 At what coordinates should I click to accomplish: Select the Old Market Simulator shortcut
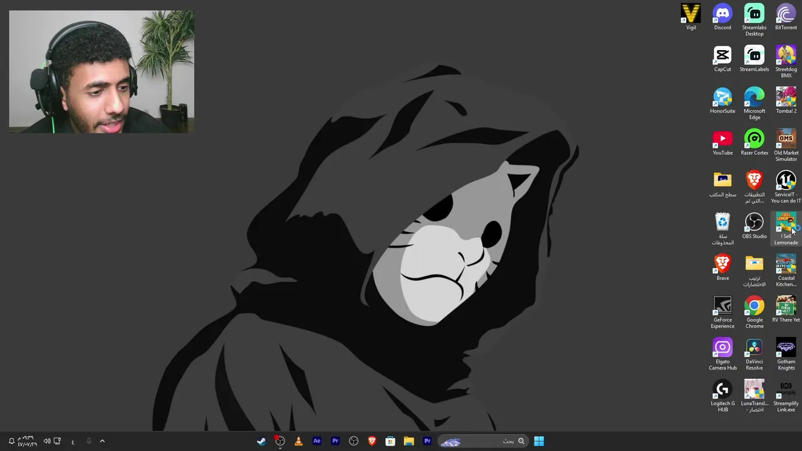[x=786, y=146]
